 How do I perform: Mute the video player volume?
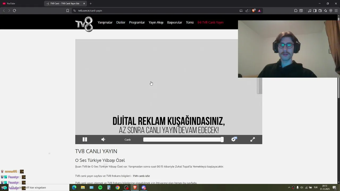pyautogui.click(x=103, y=140)
